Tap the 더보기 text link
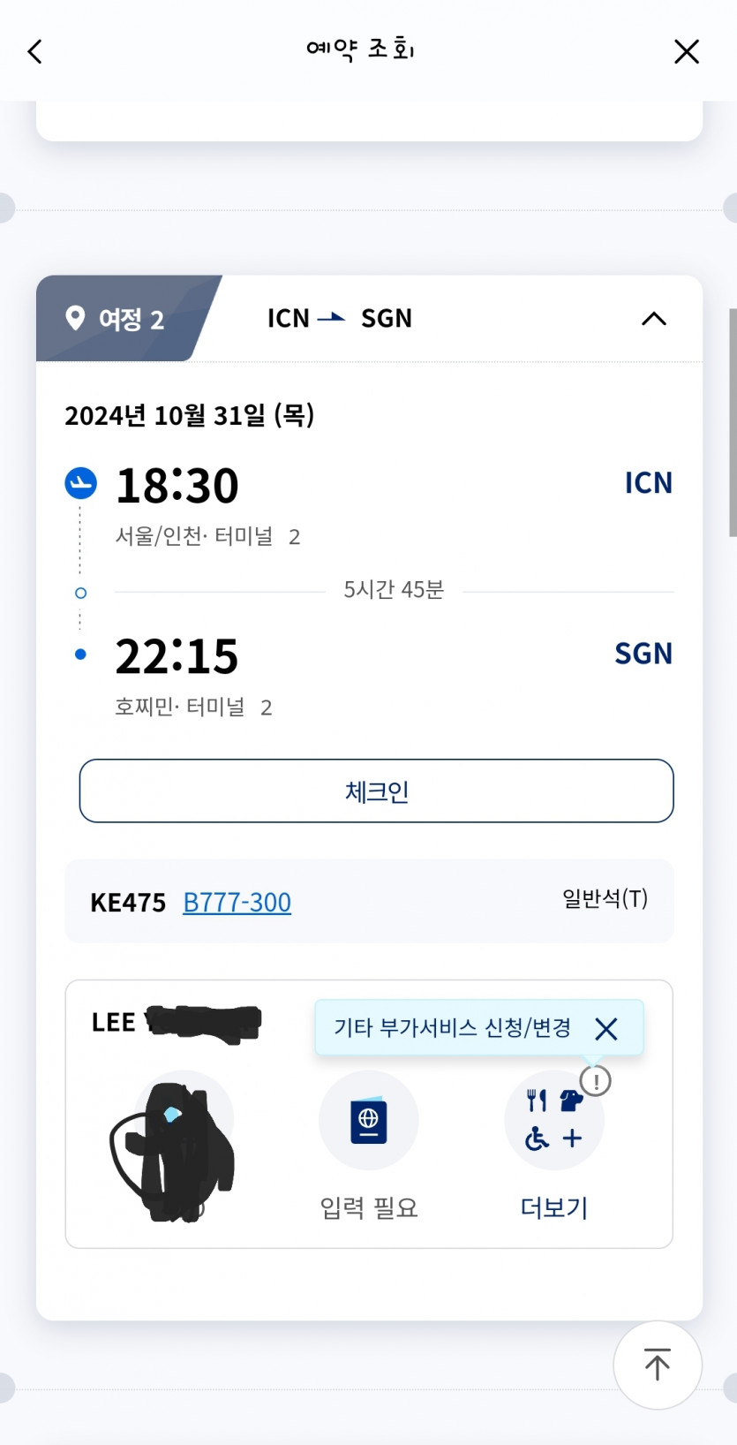The height and width of the screenshot is (1445, 737). coord(553,1207)
